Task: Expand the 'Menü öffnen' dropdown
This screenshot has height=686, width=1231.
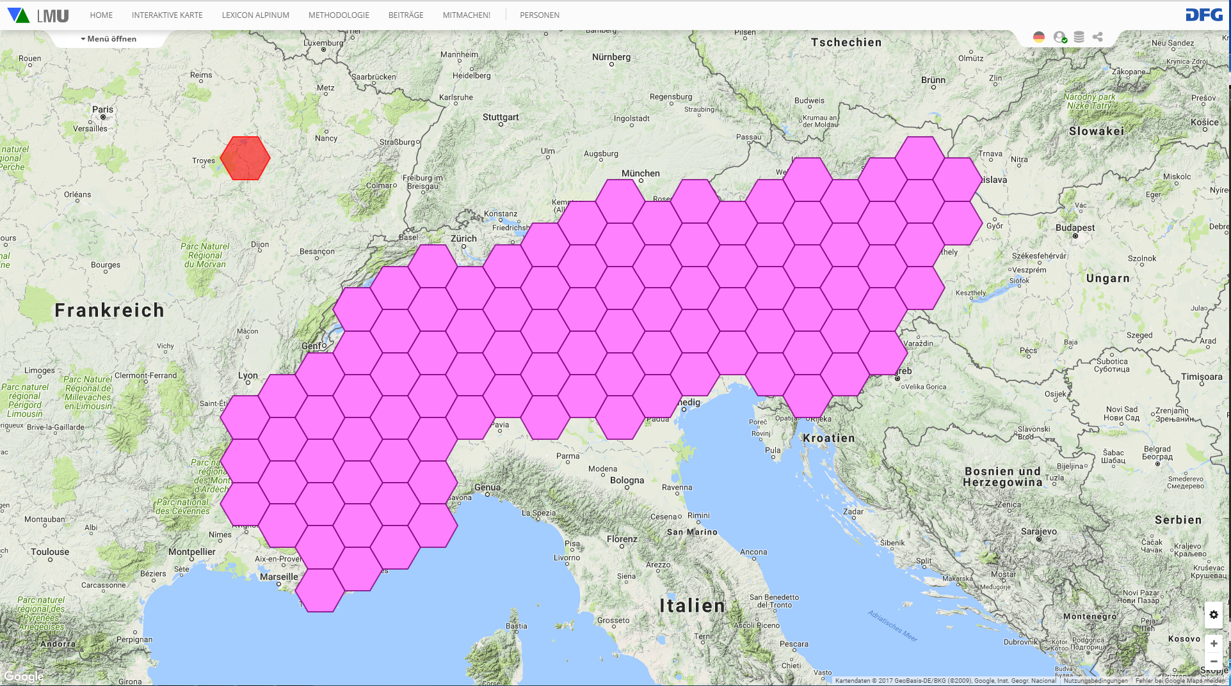Action: click(109, 39)
